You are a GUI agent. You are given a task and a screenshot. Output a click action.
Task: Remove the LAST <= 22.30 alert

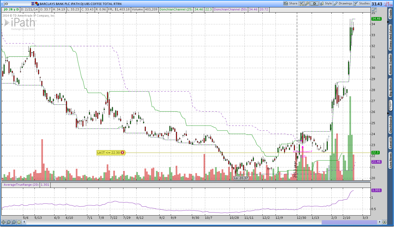click(122, 153)
